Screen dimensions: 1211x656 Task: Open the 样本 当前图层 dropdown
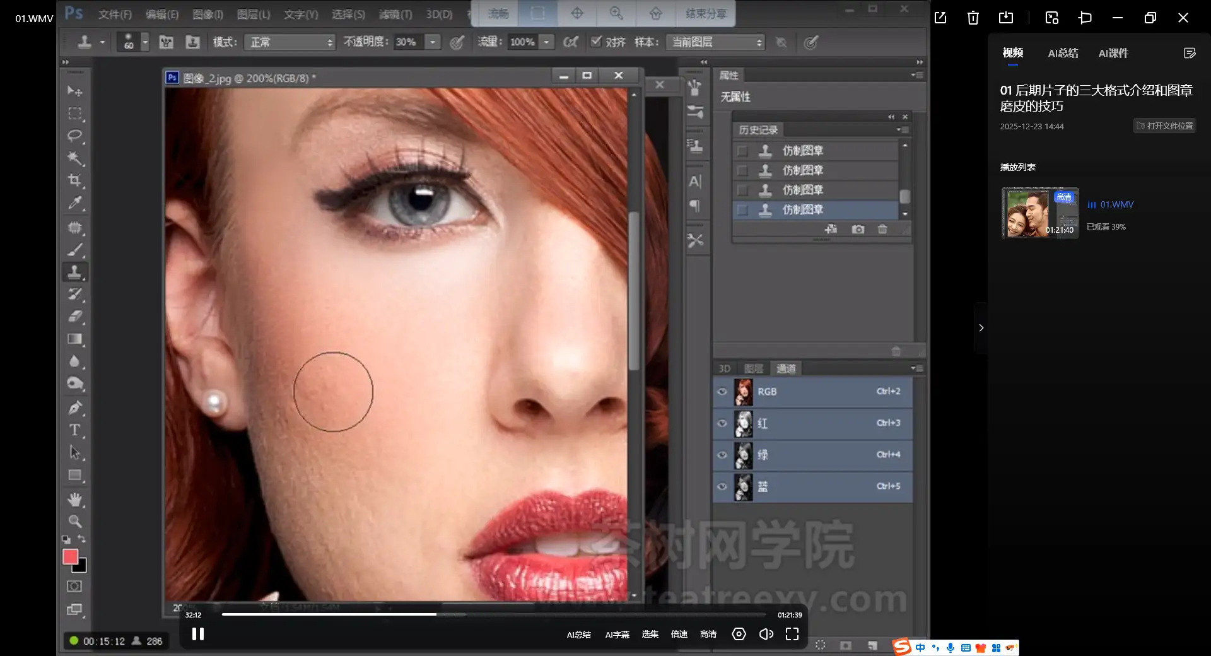[x=716, y=42]
